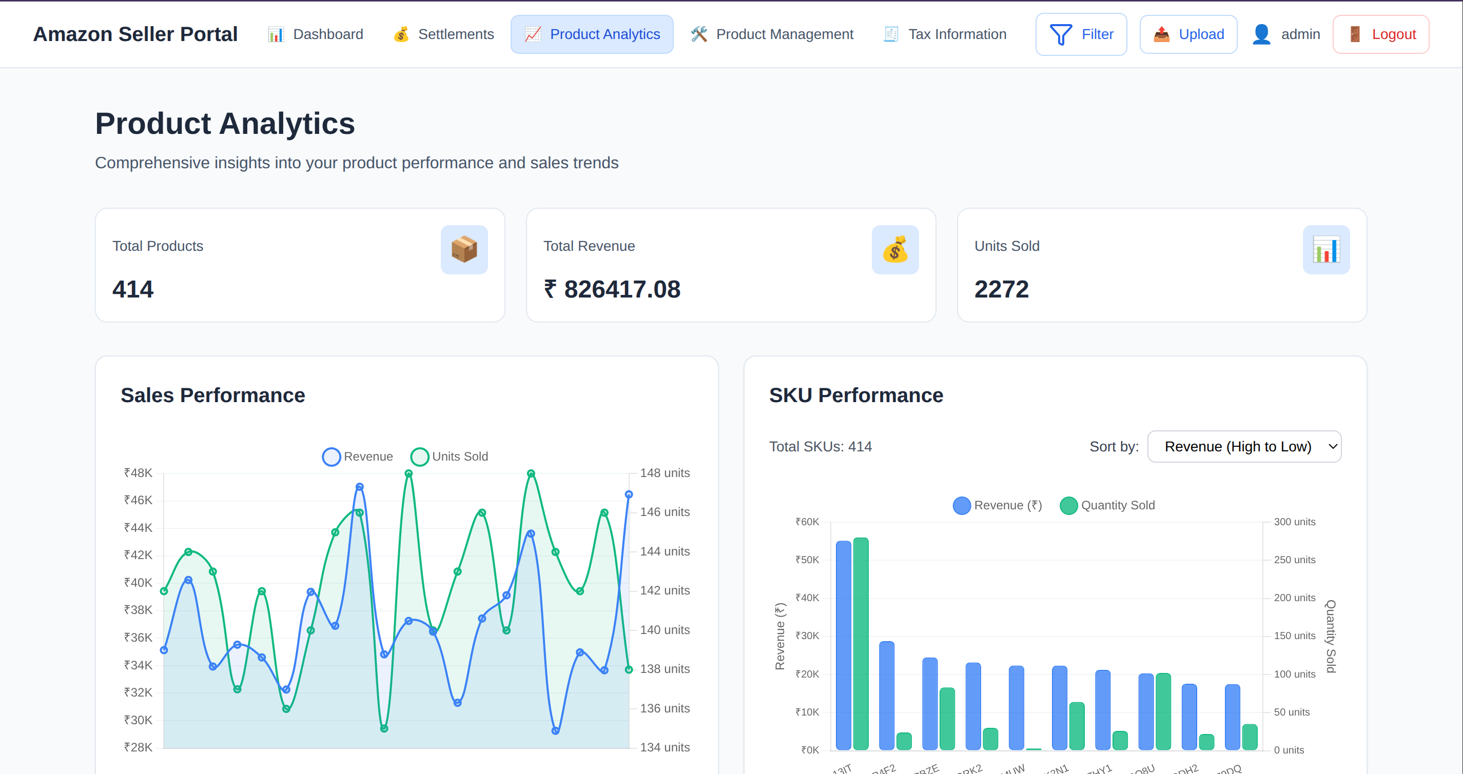The image size is (1463, 774).
Task: Click the Sales Performance heading
Action: point(212,395)
